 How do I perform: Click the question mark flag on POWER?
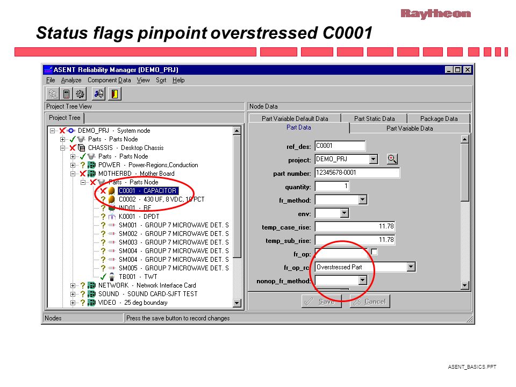[x=83, y=165]
